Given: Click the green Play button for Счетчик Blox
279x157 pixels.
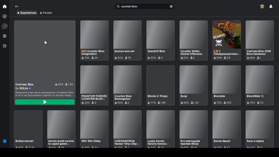Looking at the screenshot, I should point(45,102).
